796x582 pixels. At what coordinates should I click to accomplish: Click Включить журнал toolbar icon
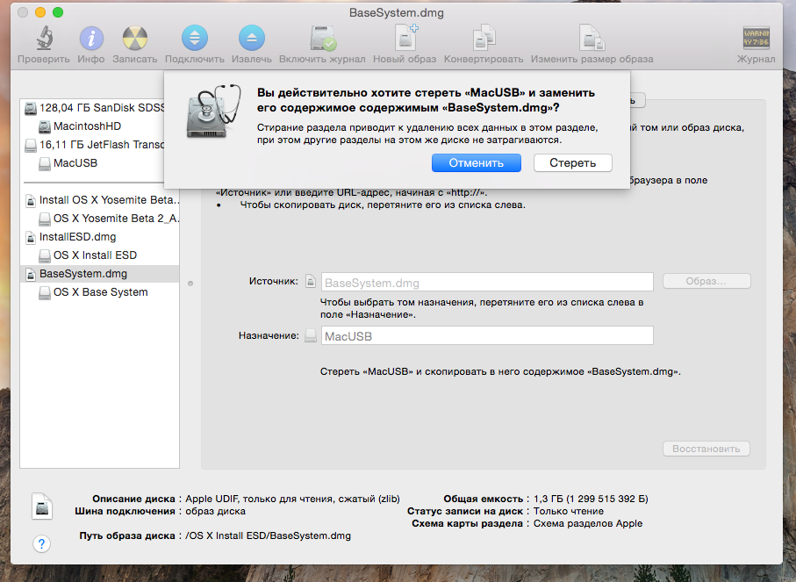click(x=322, y=40)
